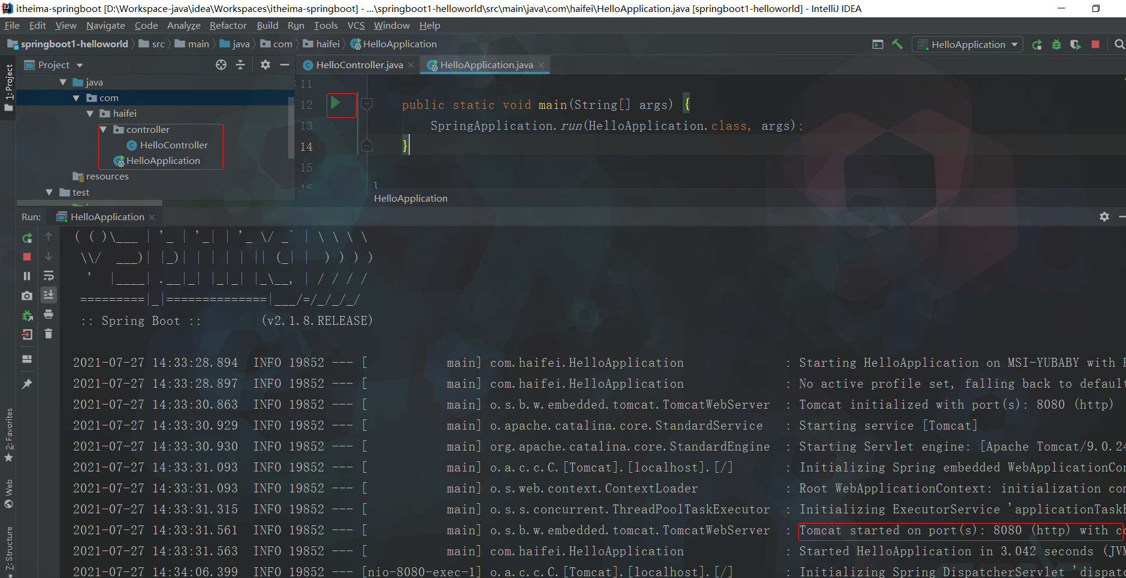Open Search Everywhere magnifier
The height and width of the screenshot is (578, 1126).
(x=1119, y=44)
